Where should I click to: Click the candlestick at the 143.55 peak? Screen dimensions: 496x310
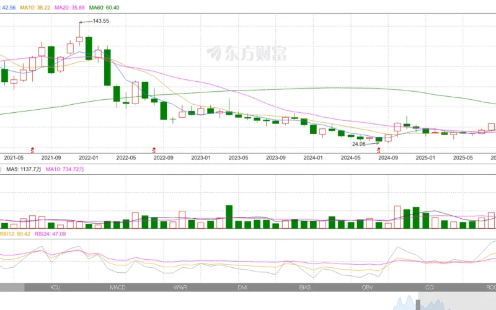(x=79, y=39)
